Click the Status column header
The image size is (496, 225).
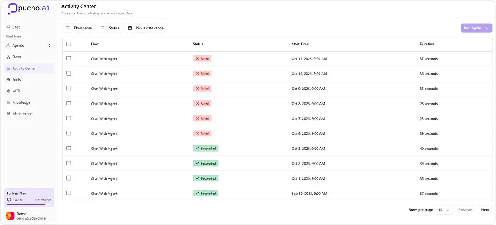pos(198,44)
